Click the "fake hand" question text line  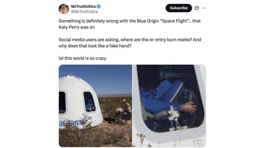(95, 46)
